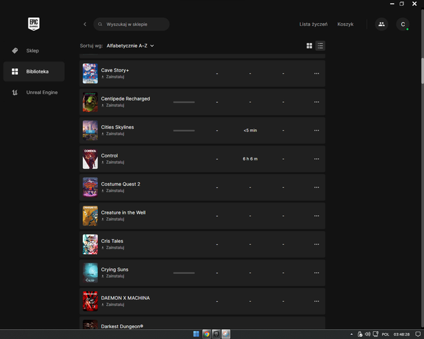The image size is (424, 339).
Task: Click the Creature in the Well title
Action: [123, 213]
